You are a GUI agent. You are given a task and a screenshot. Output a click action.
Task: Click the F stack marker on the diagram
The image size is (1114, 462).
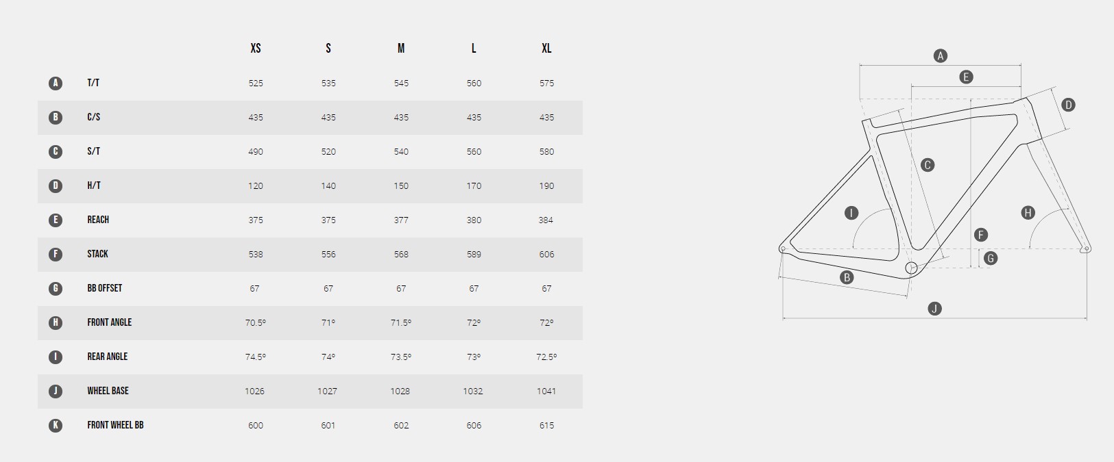pyautogui.click(x=981, y=235)
